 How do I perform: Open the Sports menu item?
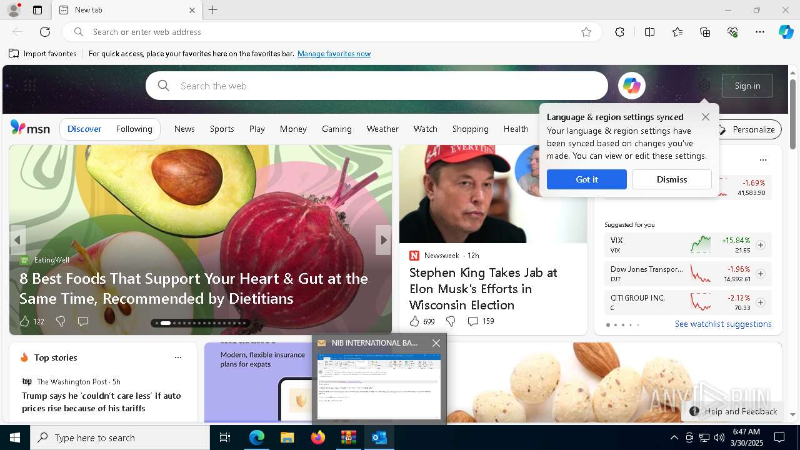(222, 129)
